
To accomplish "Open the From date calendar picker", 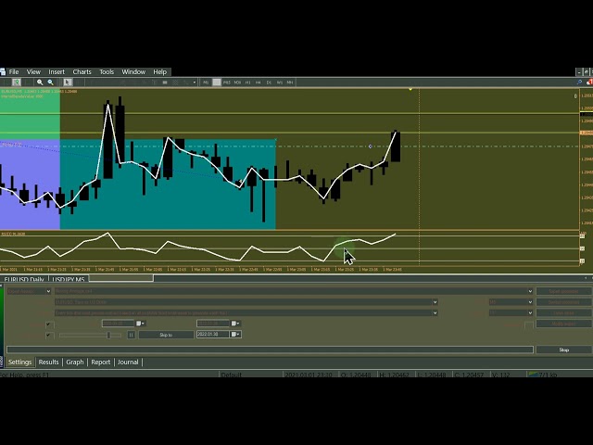I will point(141,324).
